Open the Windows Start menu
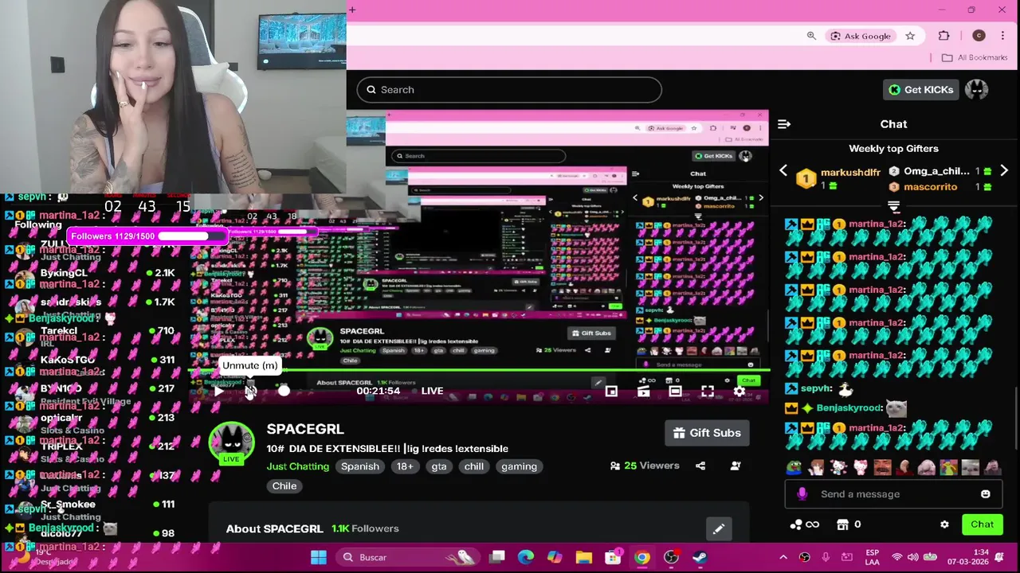Viewport: 1020px width, 573px height. pos(318,557)
